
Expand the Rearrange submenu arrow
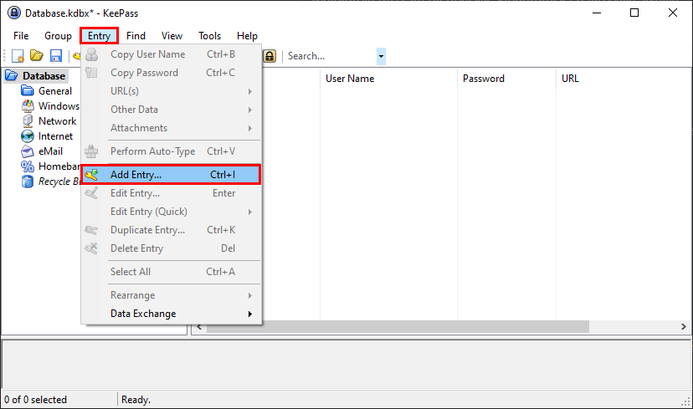[250, 295]
